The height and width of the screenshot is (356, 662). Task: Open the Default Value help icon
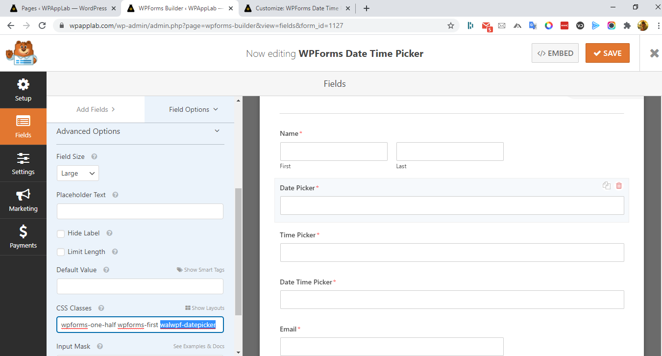106,270
